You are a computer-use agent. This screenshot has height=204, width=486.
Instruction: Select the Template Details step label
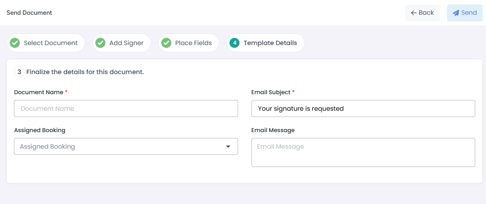click(270, 43)
